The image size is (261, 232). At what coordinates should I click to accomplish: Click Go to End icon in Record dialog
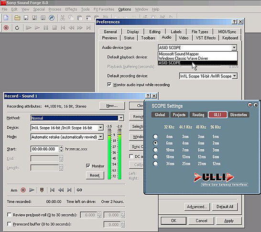coord(69,190)
